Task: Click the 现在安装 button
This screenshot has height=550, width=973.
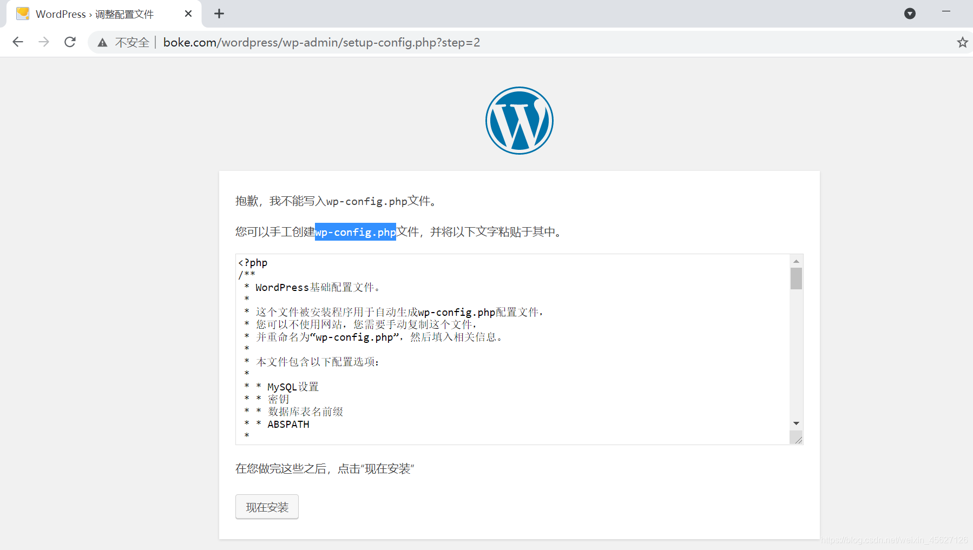Action: click(267, 507)
